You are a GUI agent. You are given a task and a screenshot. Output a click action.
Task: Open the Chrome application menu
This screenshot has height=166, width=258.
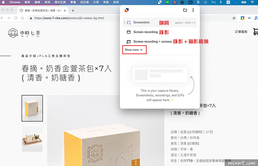(15, 2)
